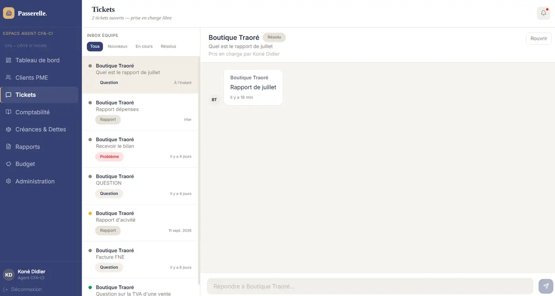Click the reply field for Boutique Traoré
555x296 pixels.
click(370, 286)
